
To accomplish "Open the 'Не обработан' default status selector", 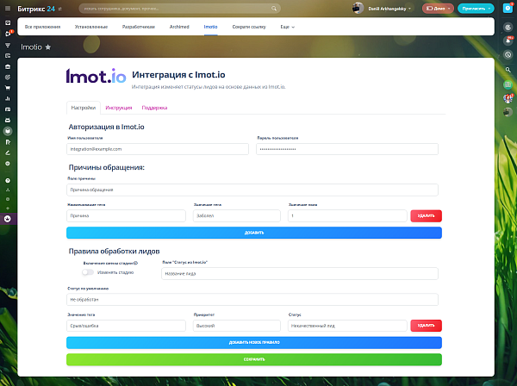I will [252, 300].
